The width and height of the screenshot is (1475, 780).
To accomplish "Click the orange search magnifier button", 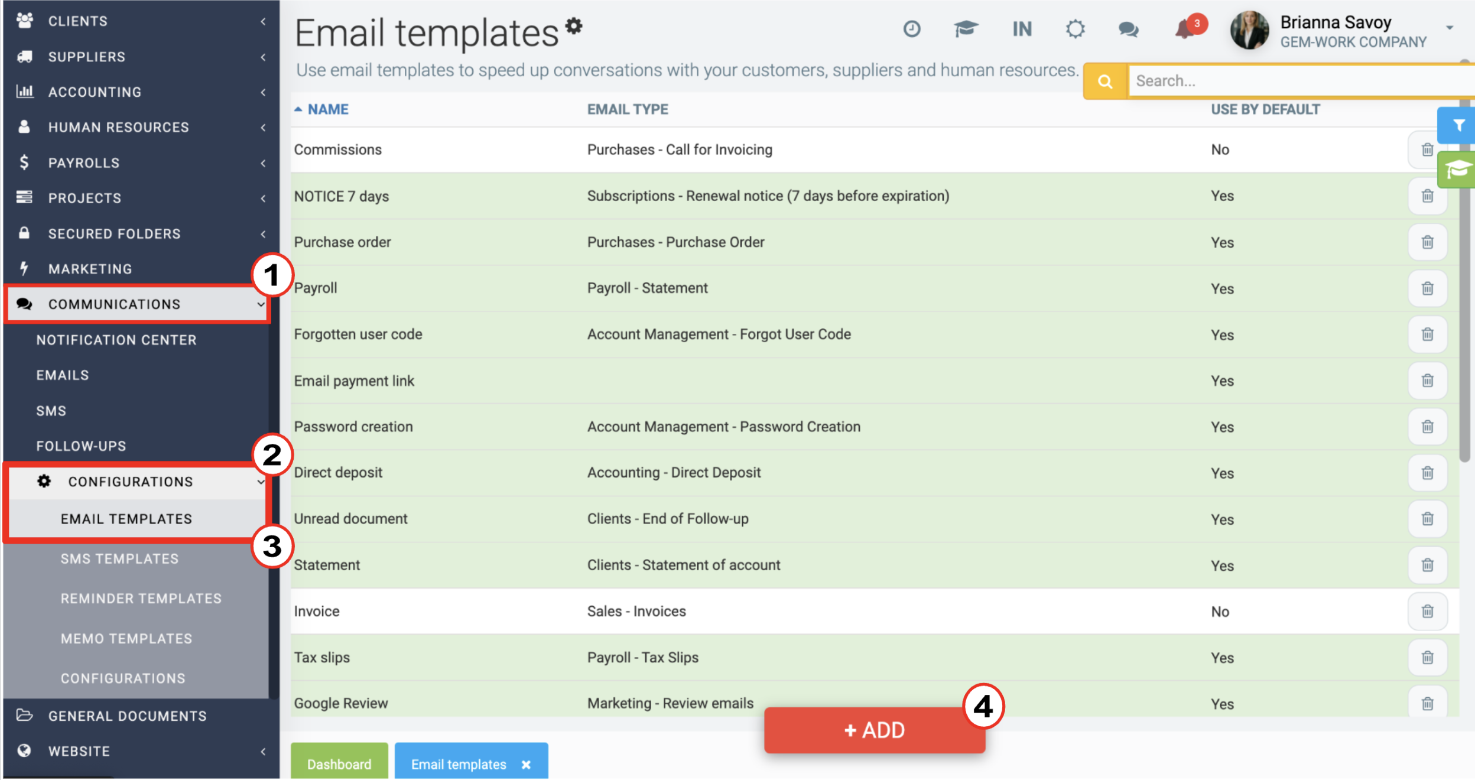I will tap(1105, 81).
